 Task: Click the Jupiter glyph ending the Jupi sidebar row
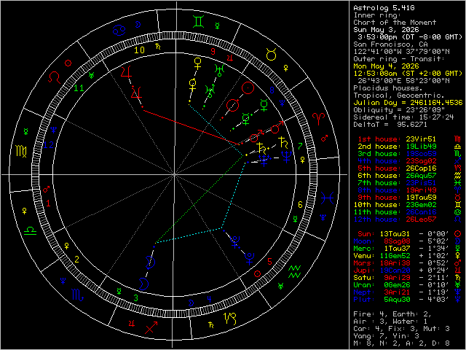tap(458, 271)
